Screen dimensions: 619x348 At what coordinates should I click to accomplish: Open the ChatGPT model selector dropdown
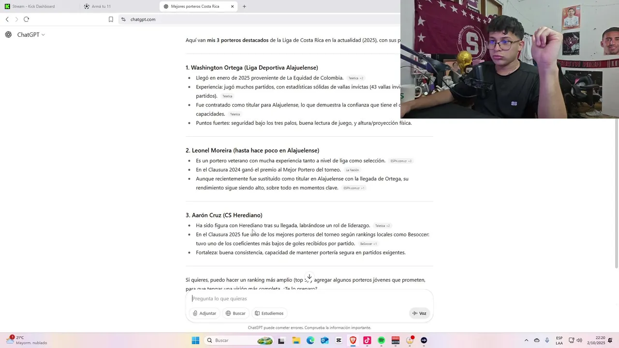coord(31,35)
